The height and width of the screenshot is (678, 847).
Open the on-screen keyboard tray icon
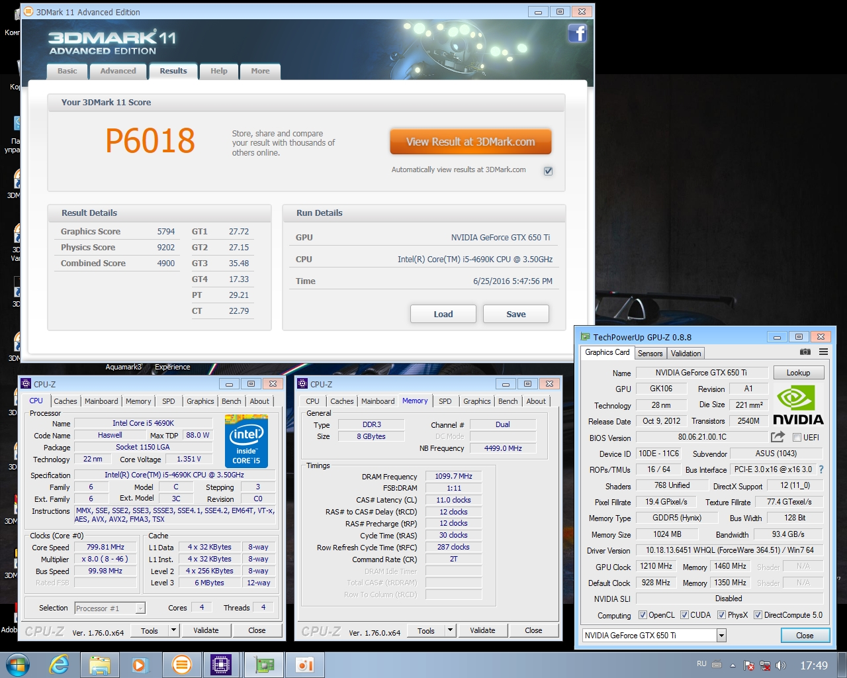[x=717, y=665]
